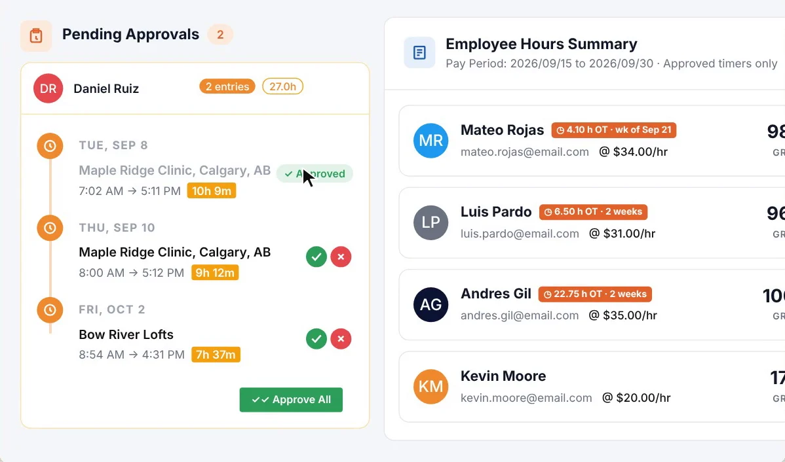Click the 10h 9m duration tag
Image resolution: width=785 pixels, height=462 pixels.
(212, 191)
